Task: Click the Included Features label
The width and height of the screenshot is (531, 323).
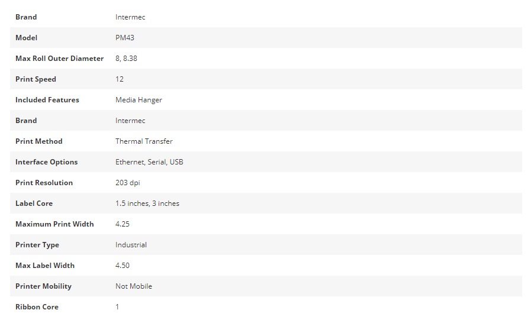Action: coord(47,100)
